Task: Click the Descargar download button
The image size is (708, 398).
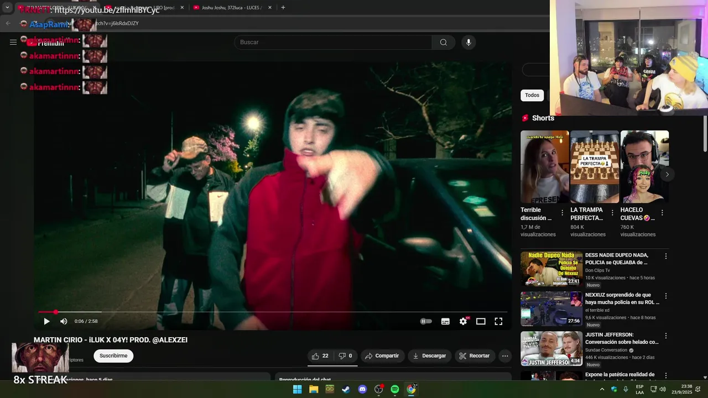Action: 429,356
